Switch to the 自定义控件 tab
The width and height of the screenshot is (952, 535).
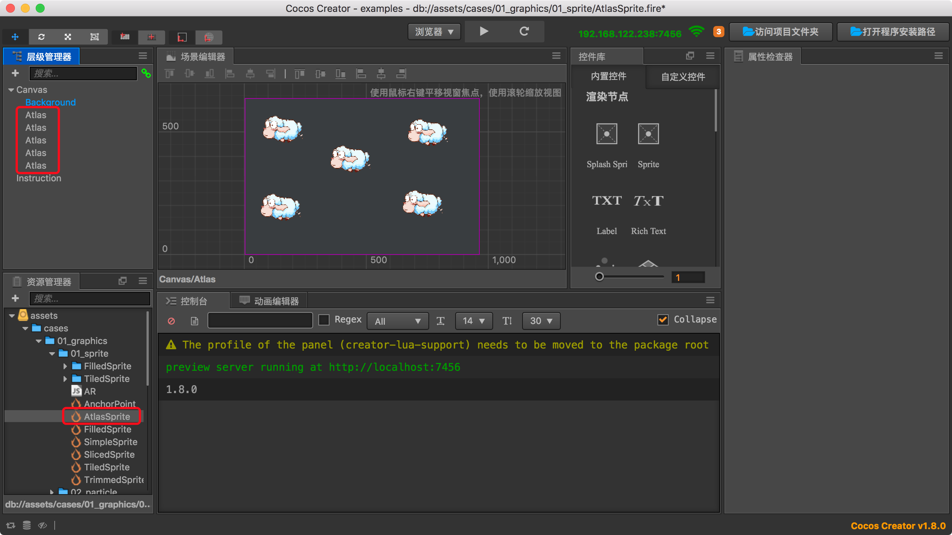click(x=683, y=77)
